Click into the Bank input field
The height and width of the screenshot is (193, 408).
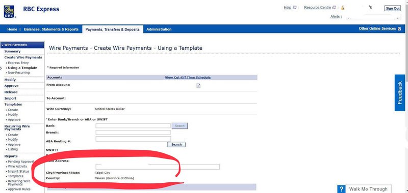click(x=133, y=125)
